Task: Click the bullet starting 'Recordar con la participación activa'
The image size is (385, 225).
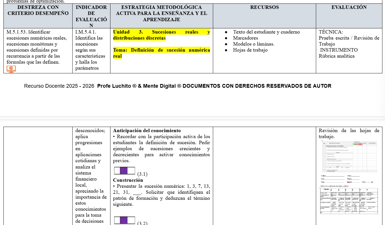Action: coord(162,149)
